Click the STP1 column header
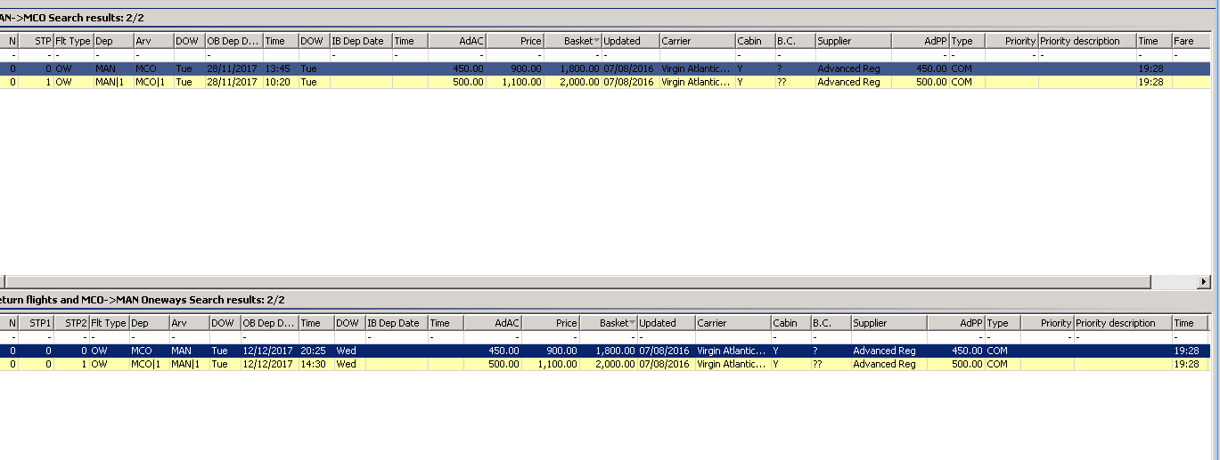This screenshot has height=460, width=1220. coord(36,323)
